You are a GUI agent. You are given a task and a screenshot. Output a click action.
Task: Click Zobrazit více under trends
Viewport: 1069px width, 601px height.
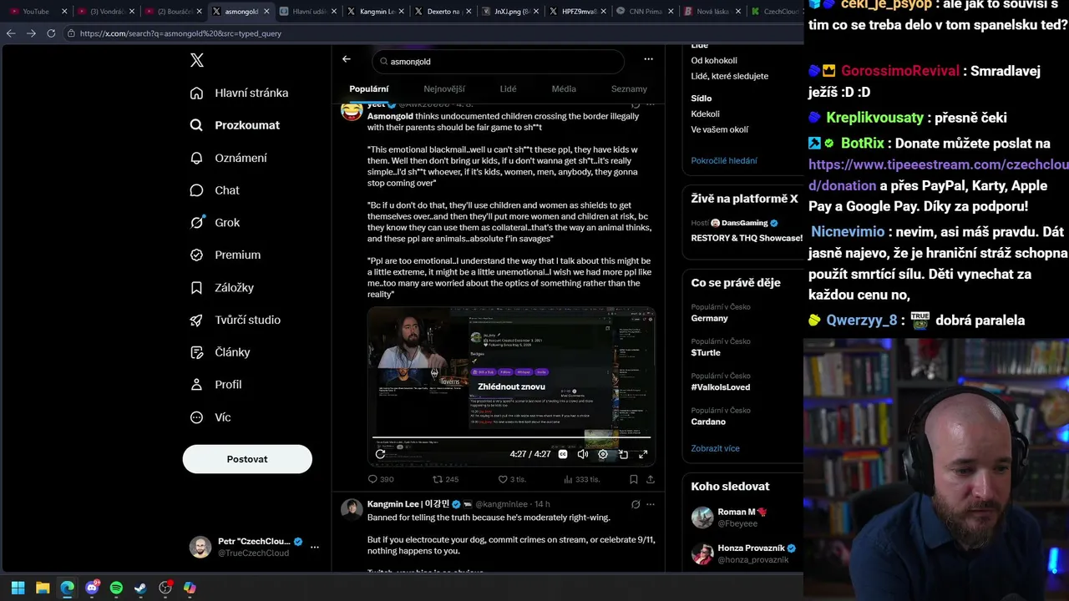pyautogui.click(x=715, y=448)
